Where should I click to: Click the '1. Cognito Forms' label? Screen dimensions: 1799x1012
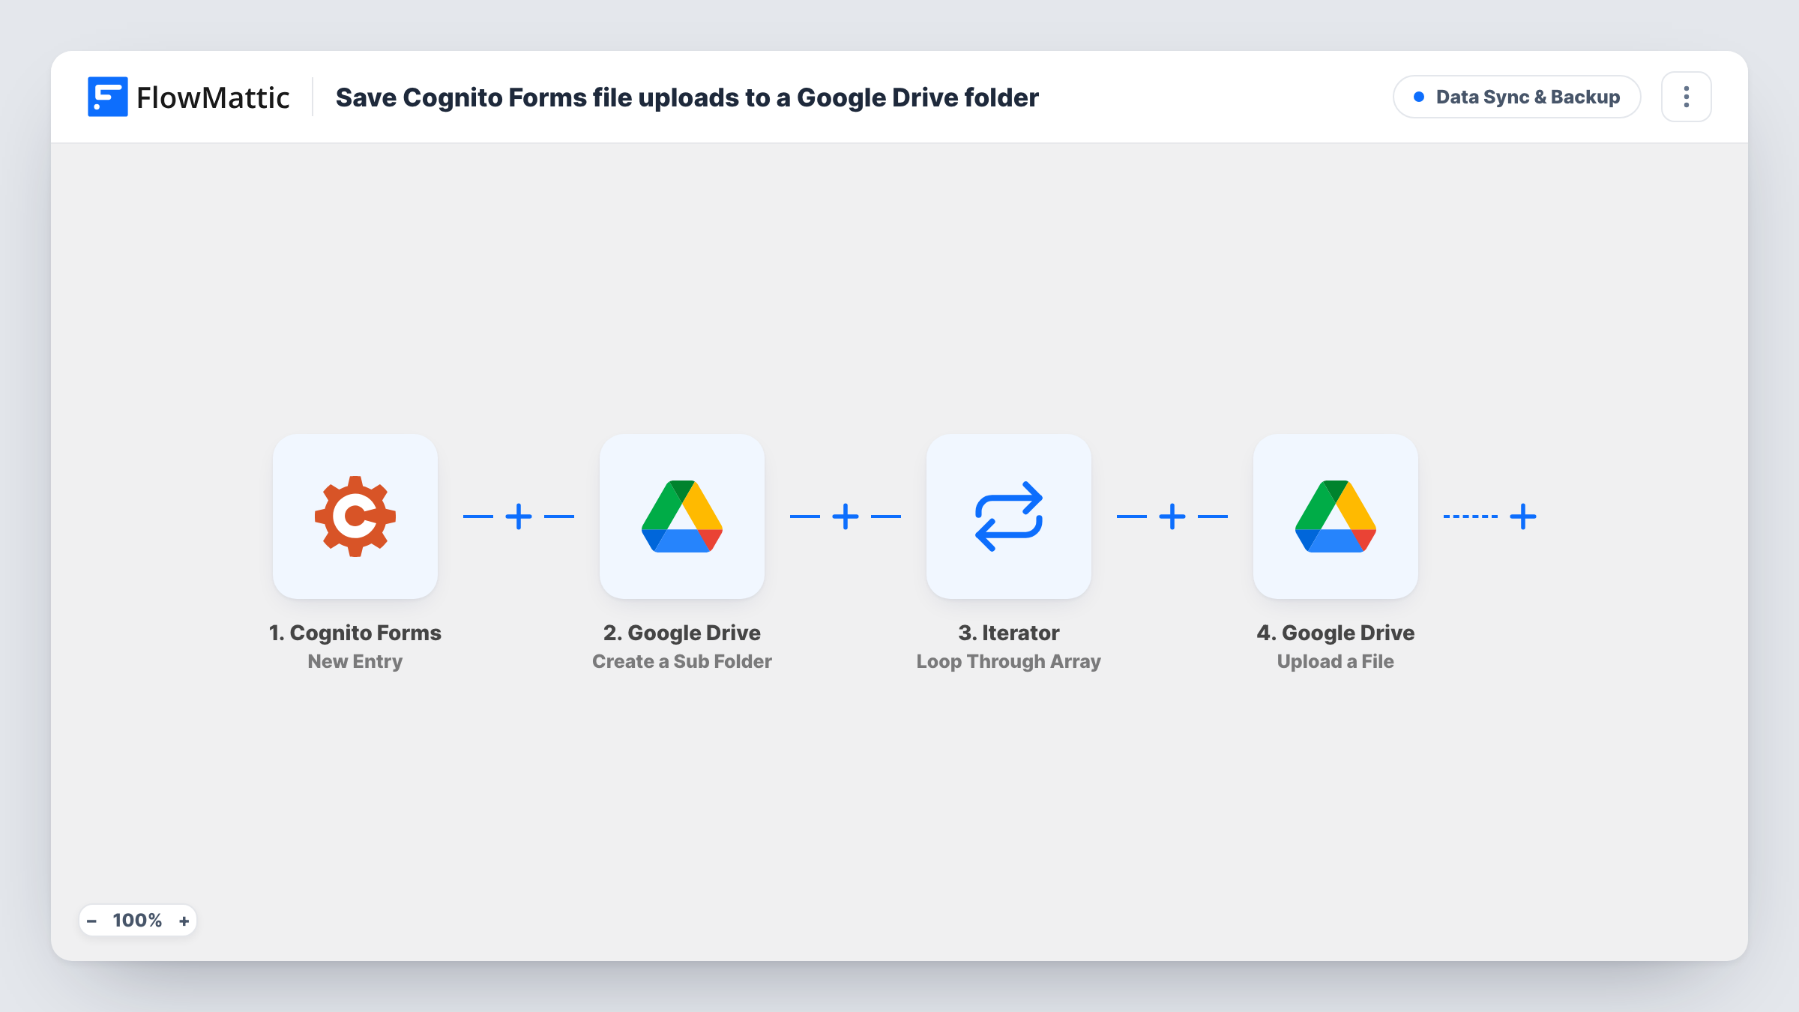point(355,633)
